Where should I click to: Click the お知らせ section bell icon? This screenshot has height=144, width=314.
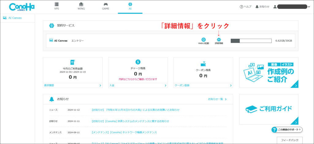[52, 99]
